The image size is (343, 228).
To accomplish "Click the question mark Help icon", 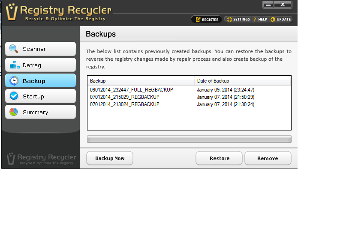I will (x=255, y=19).
